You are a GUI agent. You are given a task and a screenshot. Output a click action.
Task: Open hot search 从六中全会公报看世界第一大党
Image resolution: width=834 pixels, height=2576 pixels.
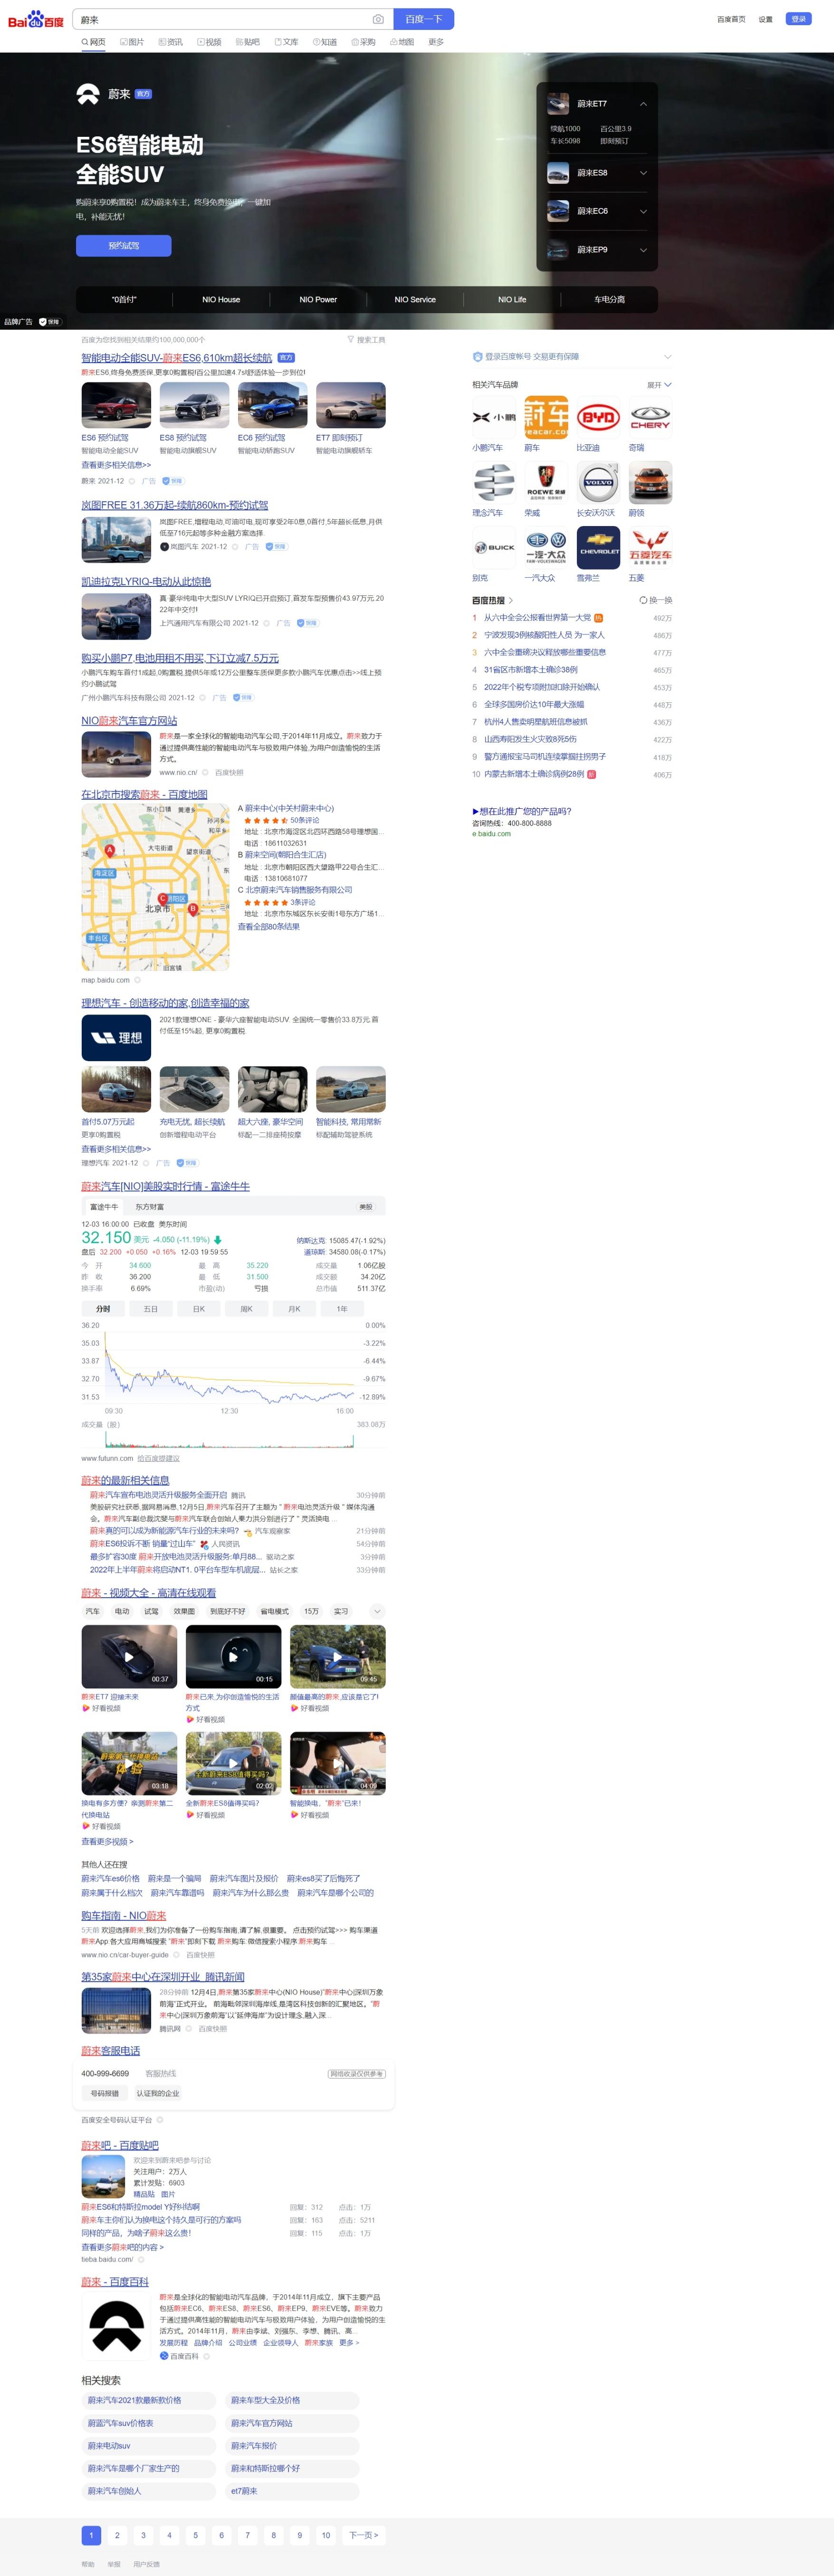537,618
